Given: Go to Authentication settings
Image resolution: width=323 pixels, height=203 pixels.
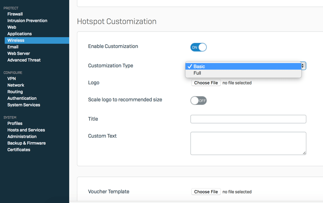Looking at the screenshot, I should 22,98.
